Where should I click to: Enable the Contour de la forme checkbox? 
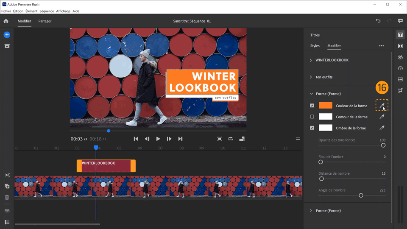point(312,117)
